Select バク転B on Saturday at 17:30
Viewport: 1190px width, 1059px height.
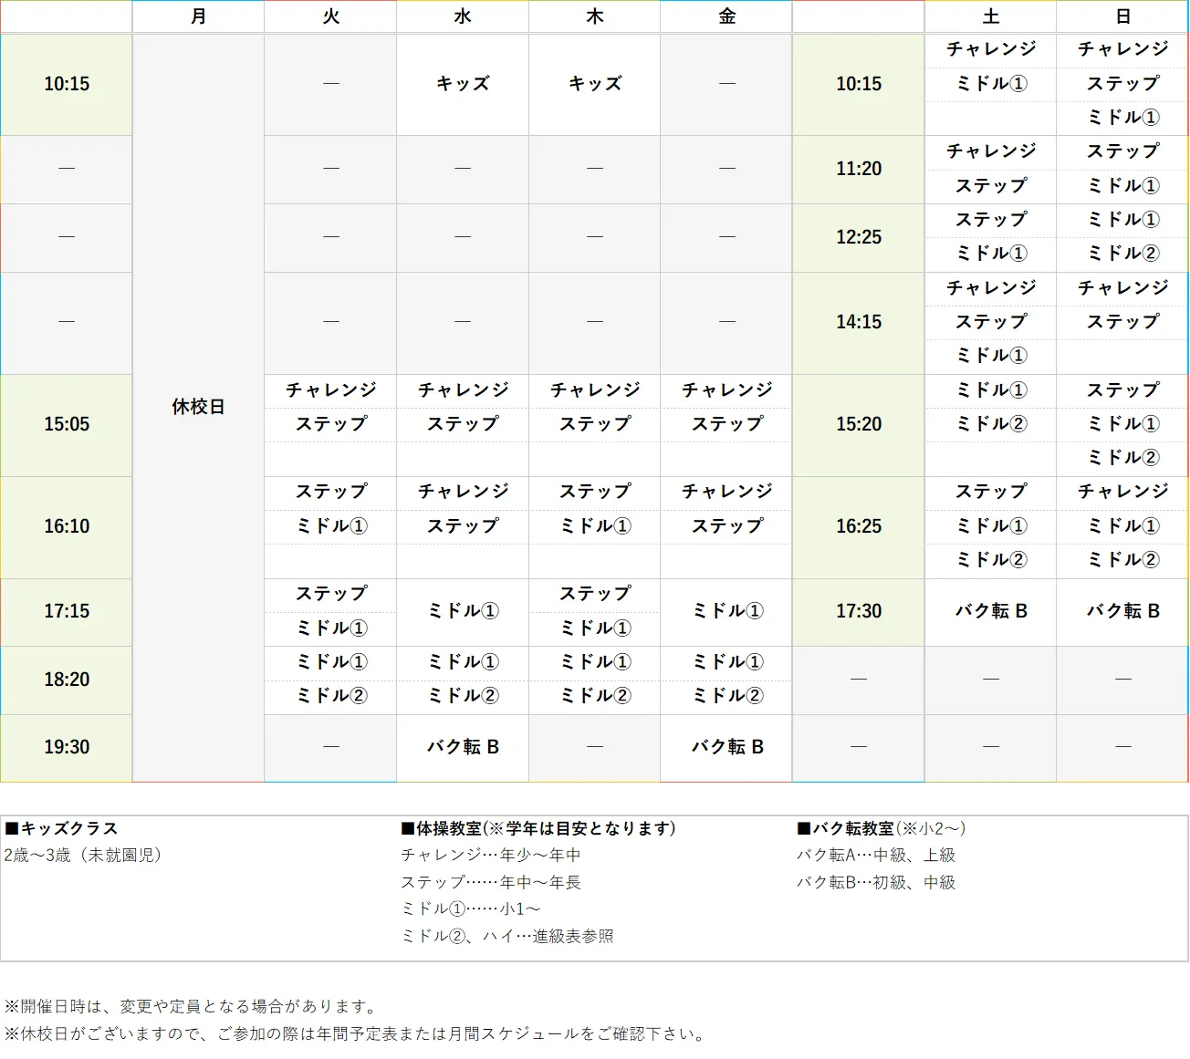pos(990,612)
